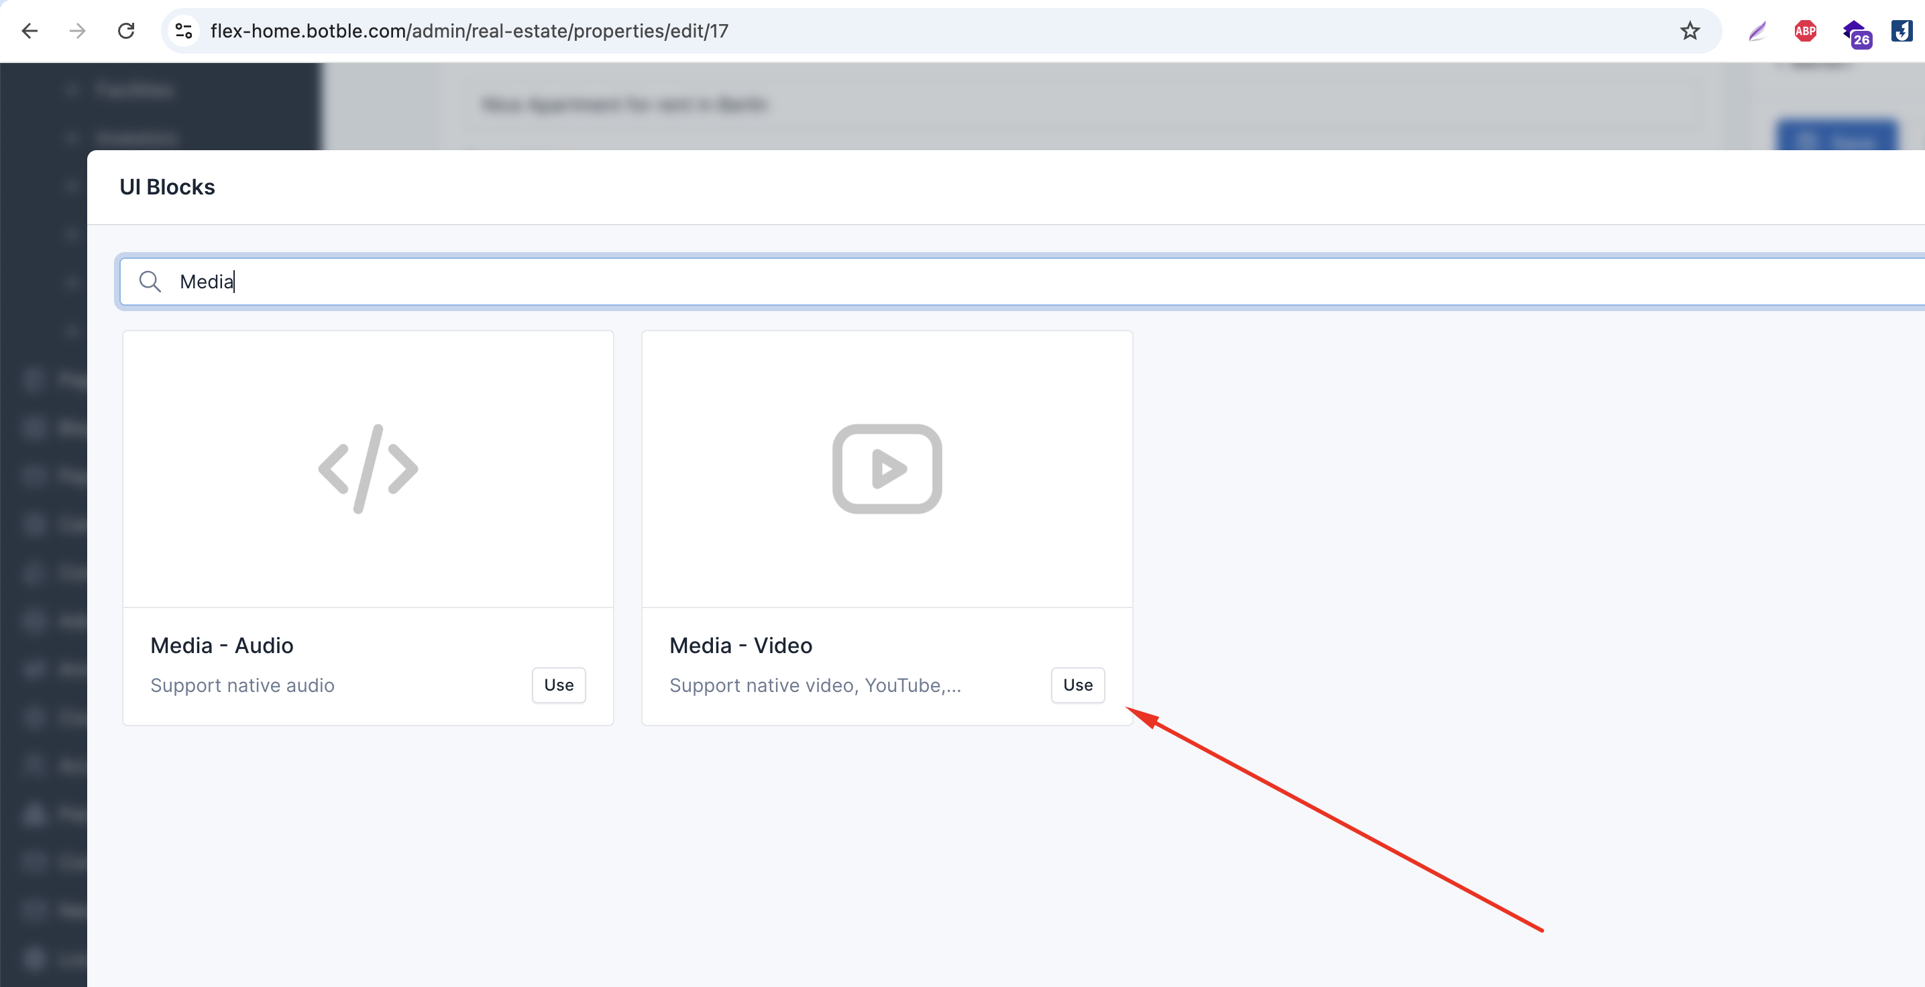Click the browser forward arrow
The width and height of the screenshot is (1925, 987).
(78, 31)
